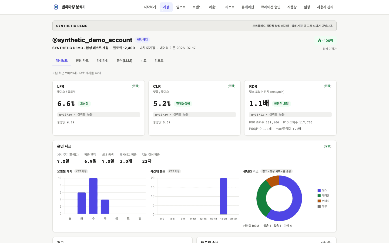This screenshot has width=389, height=243.
Task: Open the 트렌드 navigation item
Action: (x=197, y=7)
